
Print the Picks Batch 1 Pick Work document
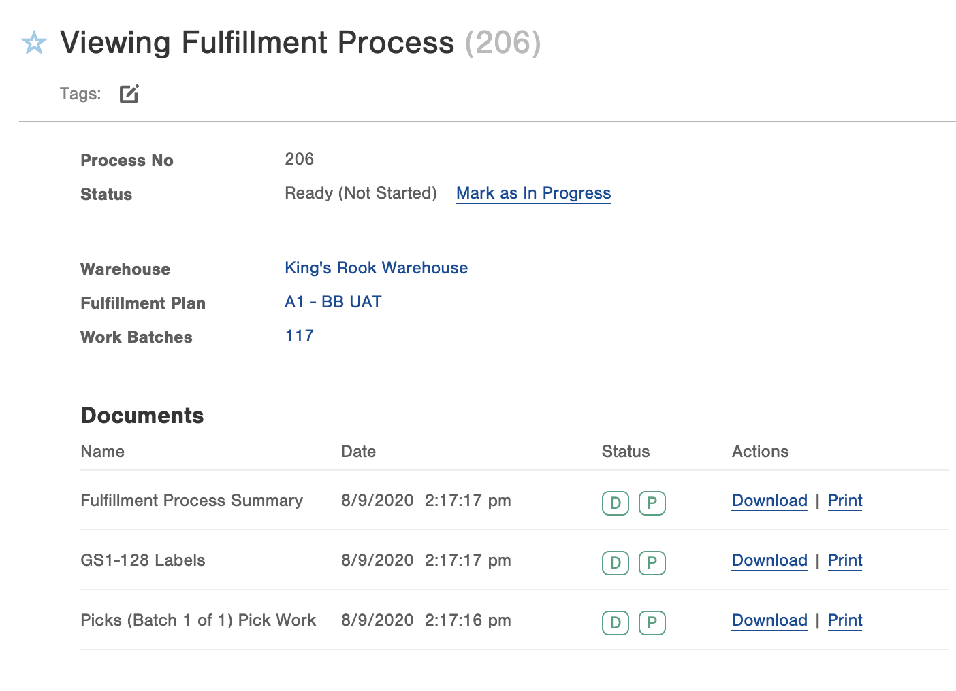pyautogui.click(x=844, y=620)
